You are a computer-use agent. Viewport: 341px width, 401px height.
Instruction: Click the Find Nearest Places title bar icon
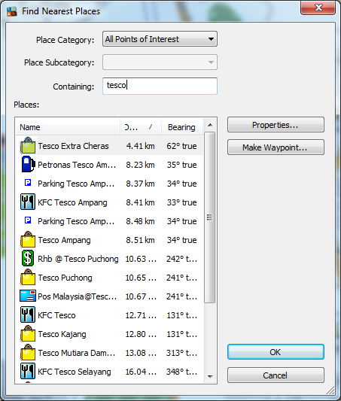pos(12,11)
